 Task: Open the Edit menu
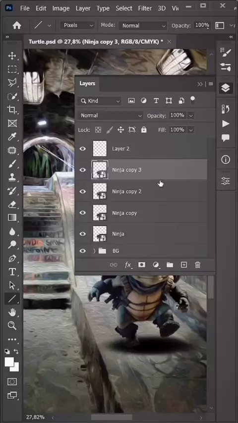(41, 8)
